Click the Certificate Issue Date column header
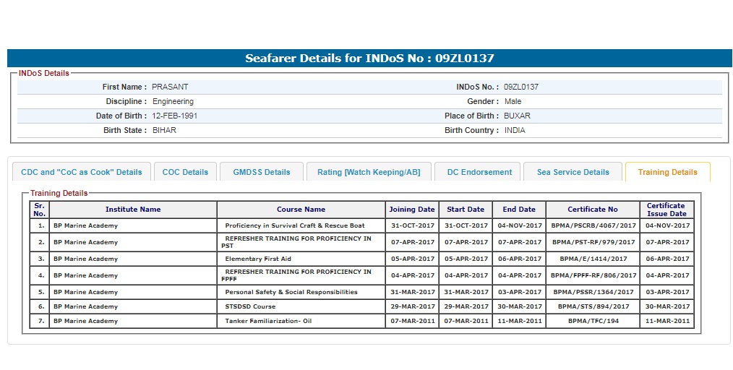This screenshot has height=370, width=733. click(x=666, y=210)
